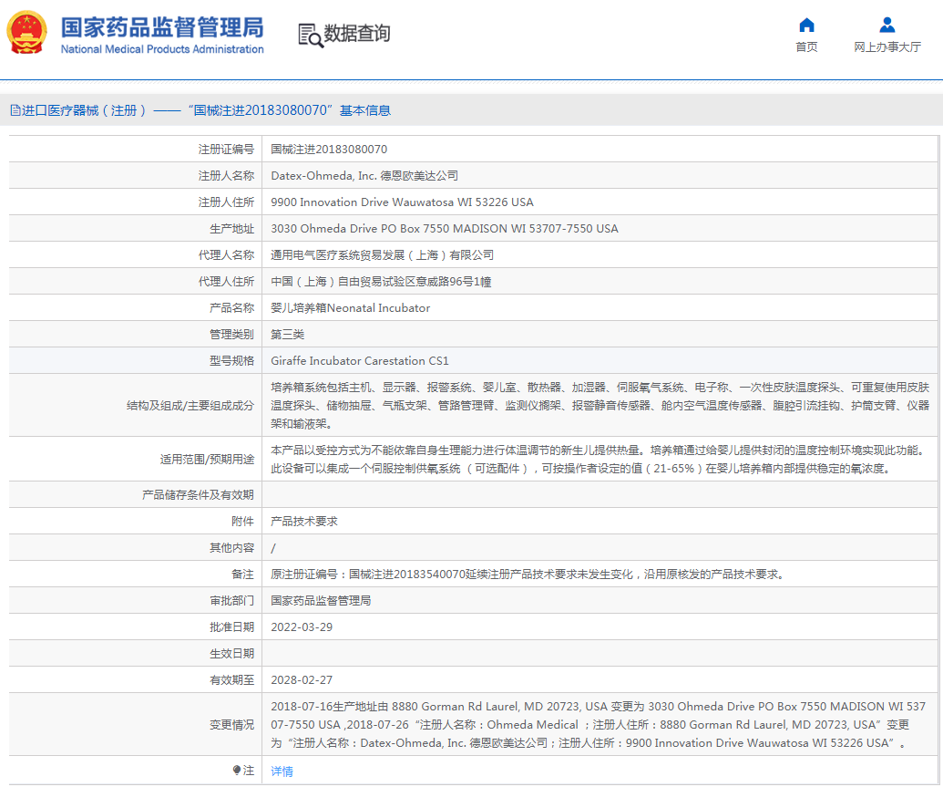
Task: Select registration number 国械注进20183080070 in the table
Action: 329,150
